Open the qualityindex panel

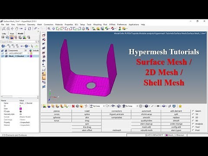[146, 120]
